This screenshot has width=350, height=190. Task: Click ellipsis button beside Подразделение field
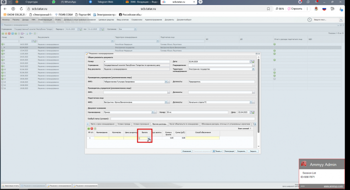coord(253,65)
